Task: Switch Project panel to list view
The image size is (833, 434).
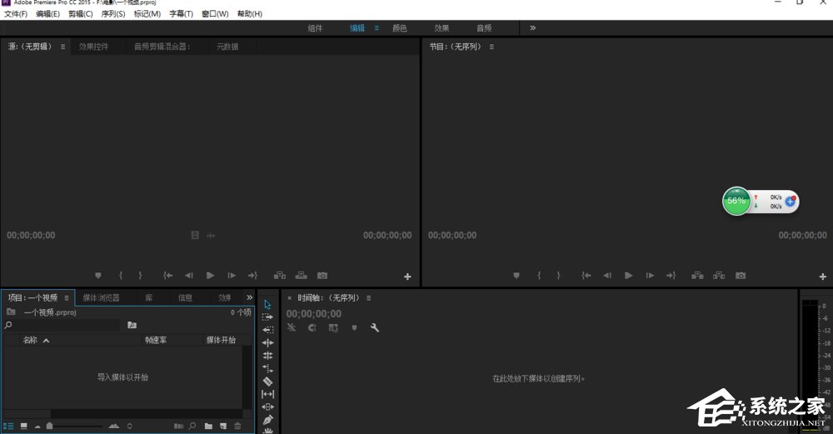Action: (9, 426)
